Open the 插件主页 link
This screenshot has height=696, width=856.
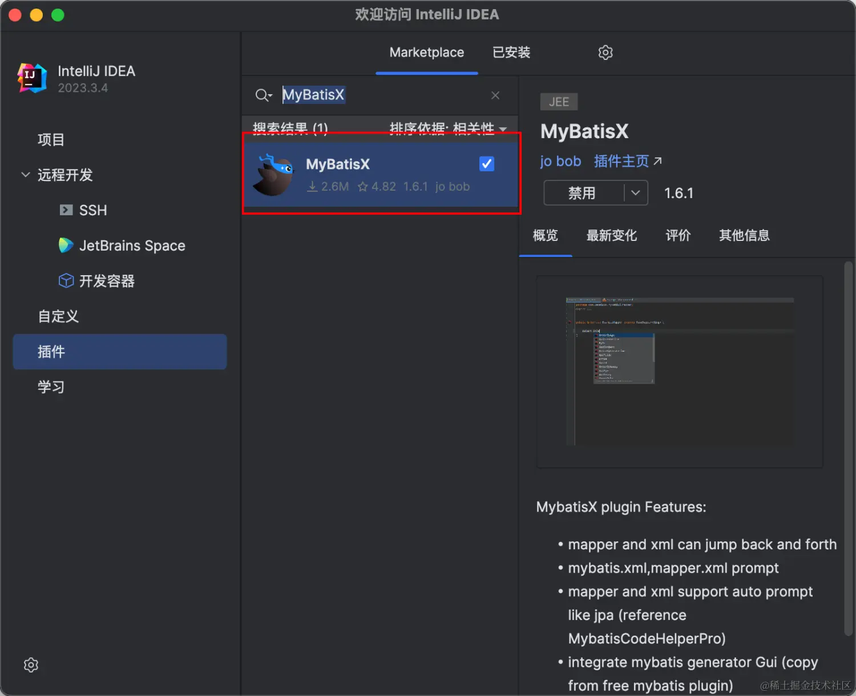621,162
